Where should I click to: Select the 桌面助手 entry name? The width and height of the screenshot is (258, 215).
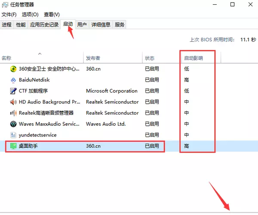click(x=28, y=146)
